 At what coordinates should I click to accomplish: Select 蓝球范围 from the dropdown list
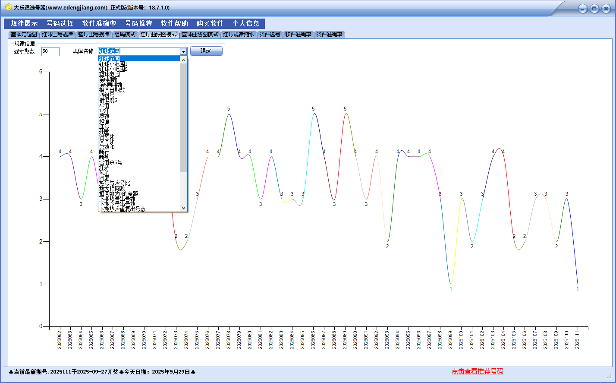coord(109,74)
